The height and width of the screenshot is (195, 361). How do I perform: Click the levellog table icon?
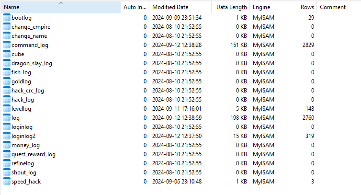(6, 109)
